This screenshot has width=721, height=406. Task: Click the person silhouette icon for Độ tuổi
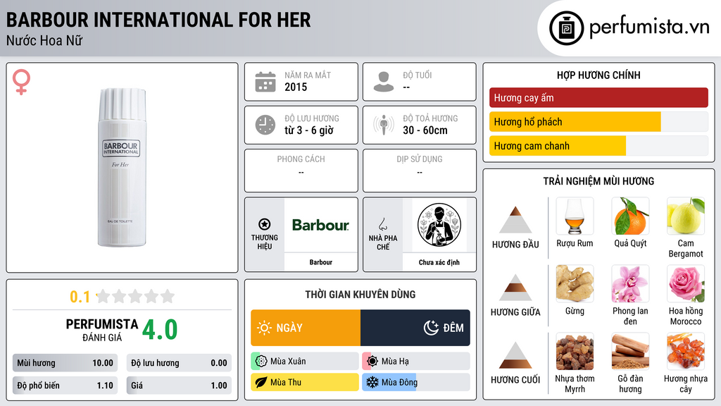point(384,82)
